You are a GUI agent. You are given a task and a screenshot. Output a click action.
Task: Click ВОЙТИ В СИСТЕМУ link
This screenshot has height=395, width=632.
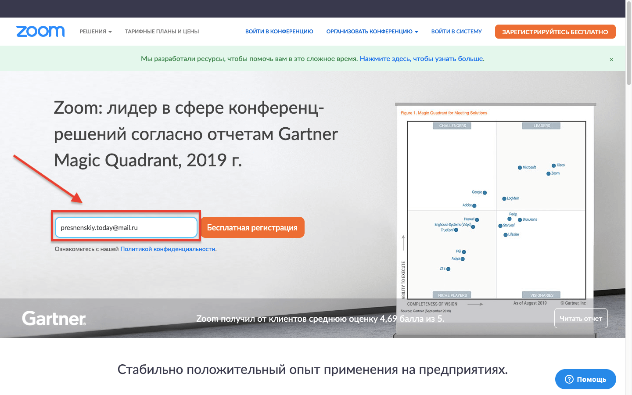(x=456, y=32)
